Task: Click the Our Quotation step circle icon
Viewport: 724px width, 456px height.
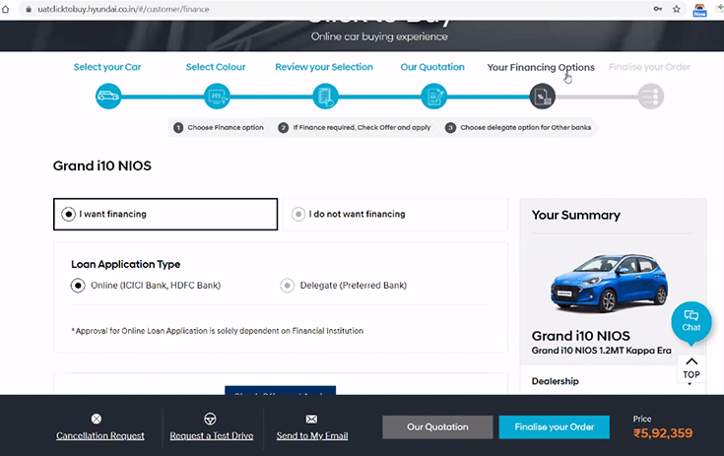Action: 434,97
